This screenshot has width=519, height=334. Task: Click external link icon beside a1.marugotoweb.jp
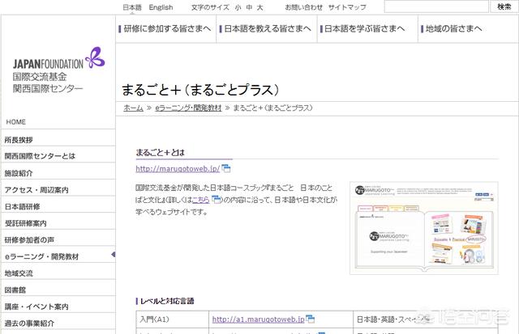coord(311,319)
